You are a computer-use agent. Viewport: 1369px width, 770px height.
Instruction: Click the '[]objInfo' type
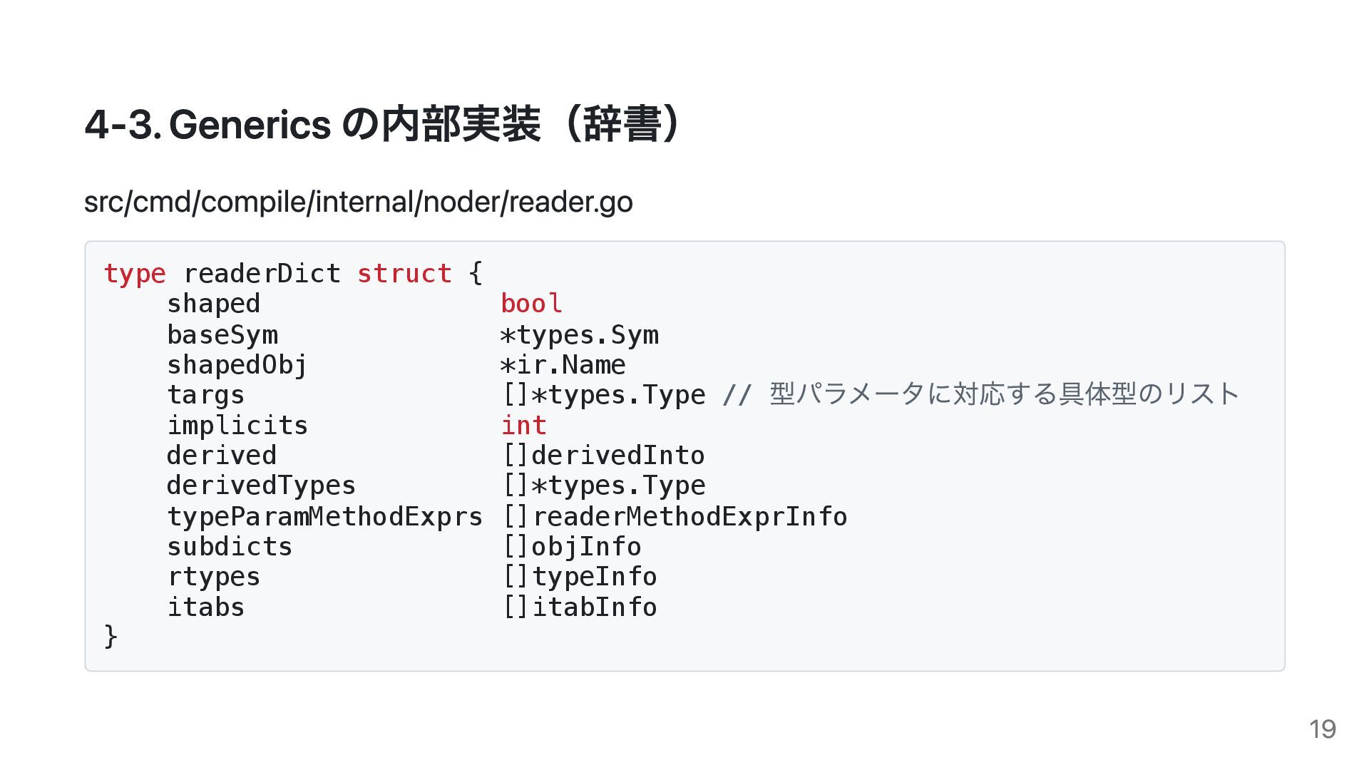[572, 547]
